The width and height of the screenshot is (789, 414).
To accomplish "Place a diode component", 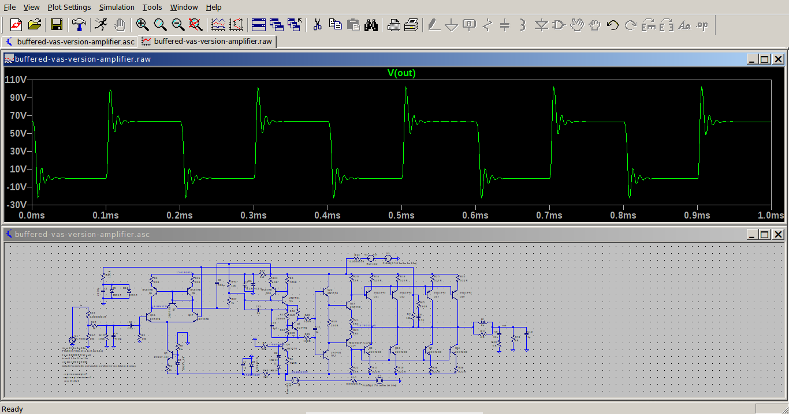I will pos(541,25).
